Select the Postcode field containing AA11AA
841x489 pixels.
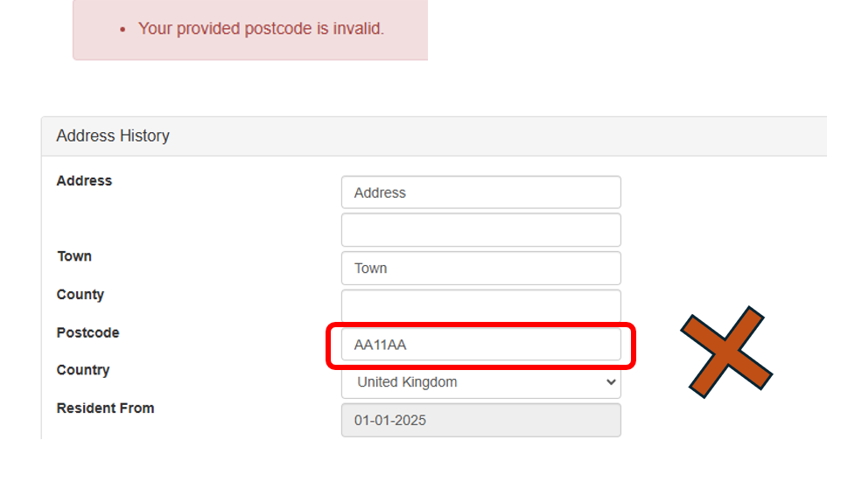coord(480,345)
